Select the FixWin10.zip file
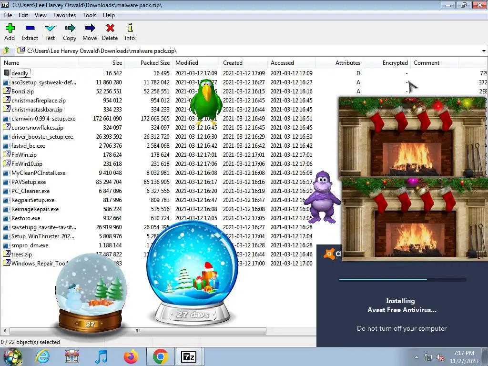This screenshot has width=488, height=366. click(27, 164)
